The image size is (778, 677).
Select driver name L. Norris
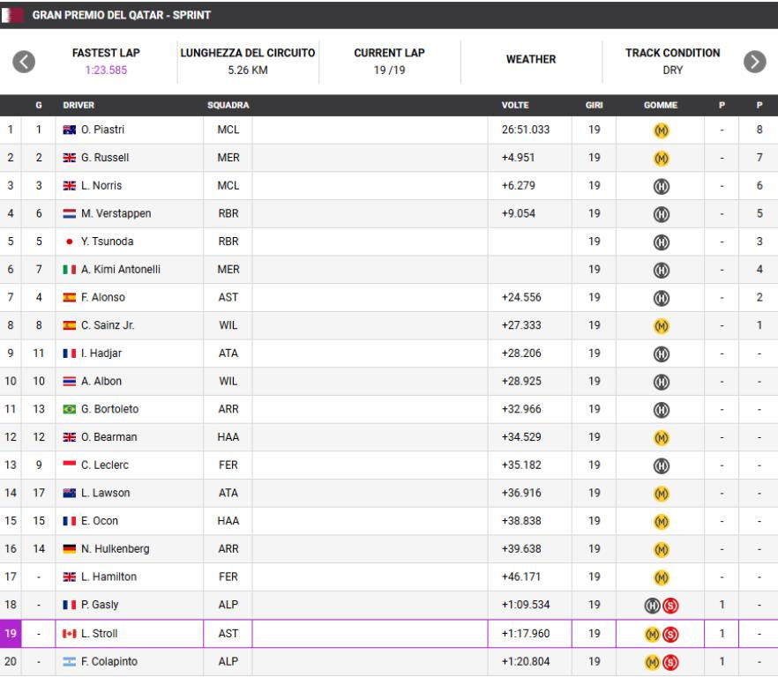pos(101,185)
